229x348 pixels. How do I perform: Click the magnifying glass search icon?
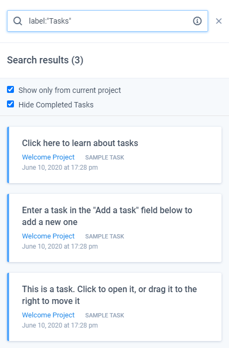click(x=18, y=21)
